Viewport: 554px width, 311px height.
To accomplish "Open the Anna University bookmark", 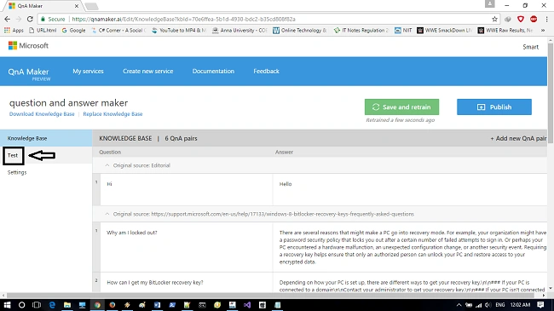I will point(239,31).
